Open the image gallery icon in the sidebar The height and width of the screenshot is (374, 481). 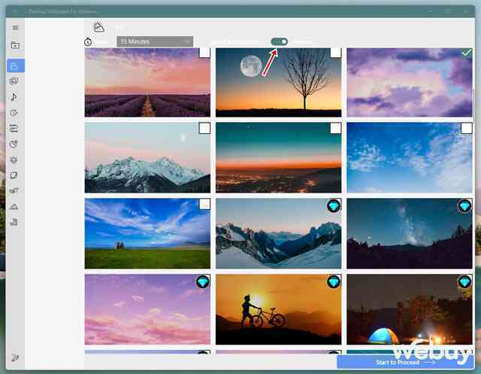coord(14,81)
